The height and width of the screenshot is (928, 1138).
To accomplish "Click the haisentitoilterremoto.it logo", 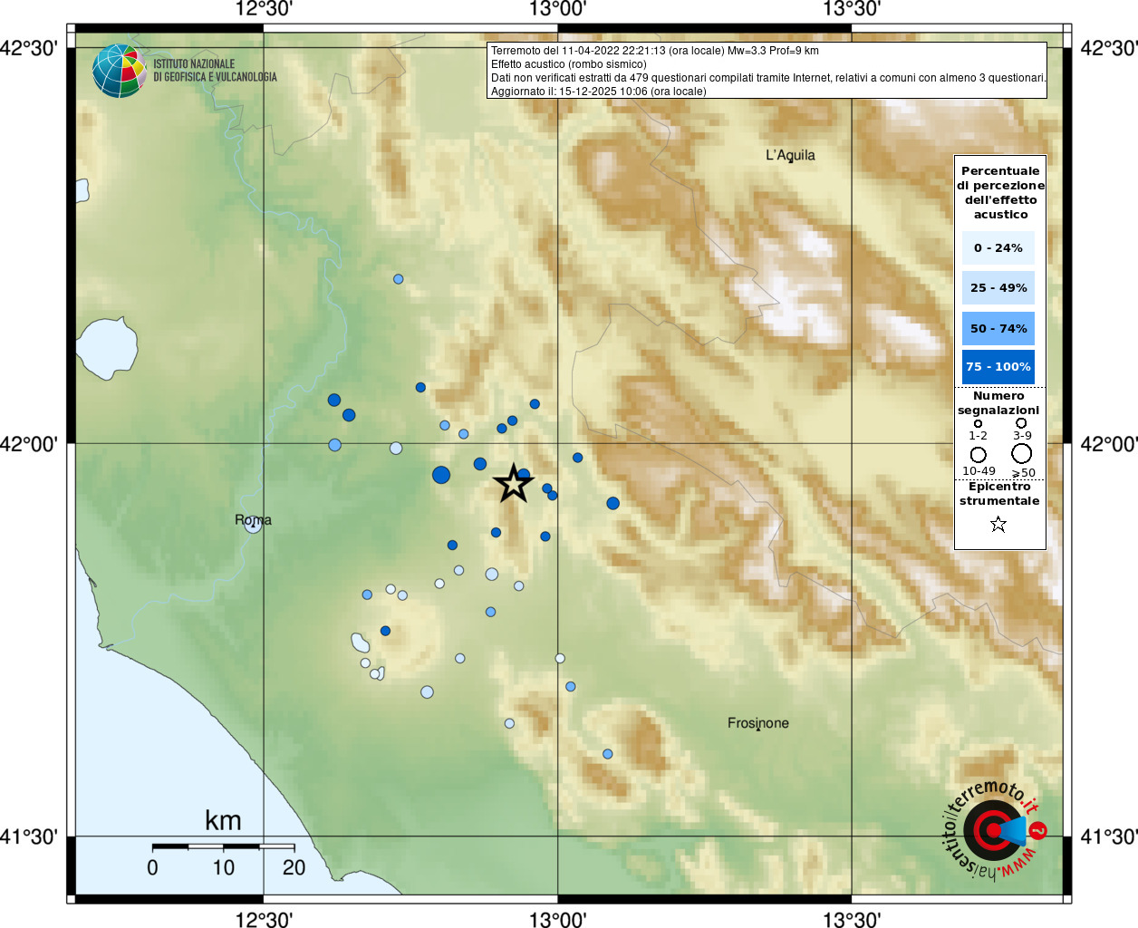I will 995,830.
